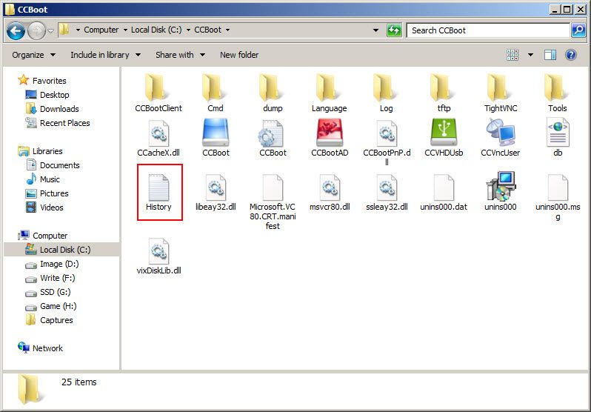
Task: Click Computer in the address breadcrumb
Action: 101,30
